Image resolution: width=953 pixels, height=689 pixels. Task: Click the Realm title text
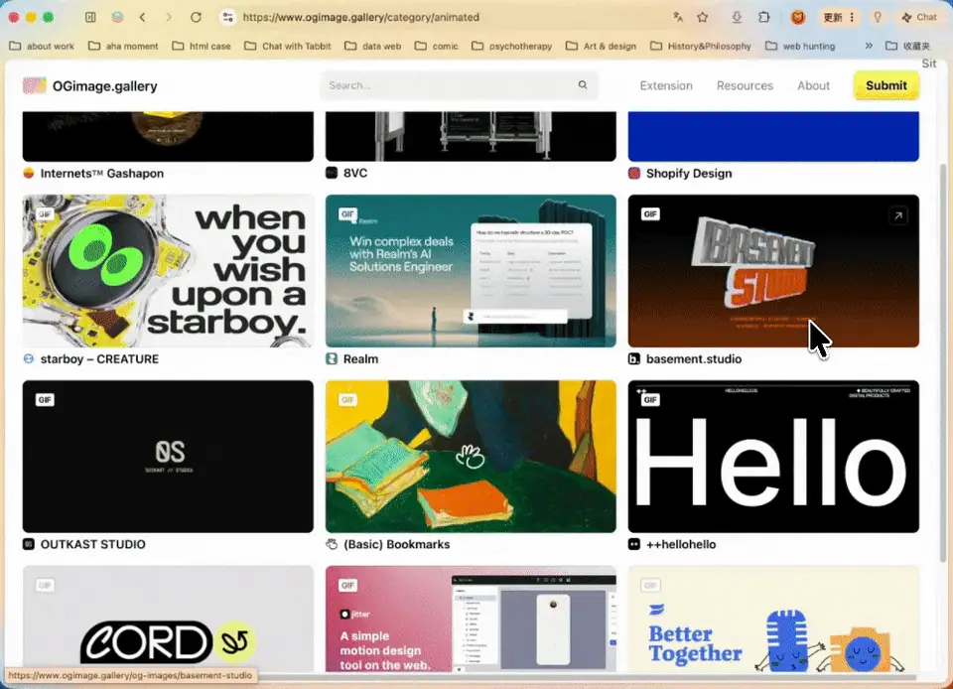[x=360, y=359]
